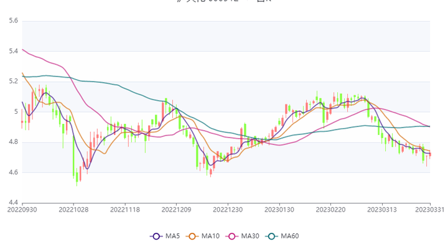This screenshot has height=252, width=448.
Task: Select the 5.2 y-axis price label
Action: pos(12,82)
